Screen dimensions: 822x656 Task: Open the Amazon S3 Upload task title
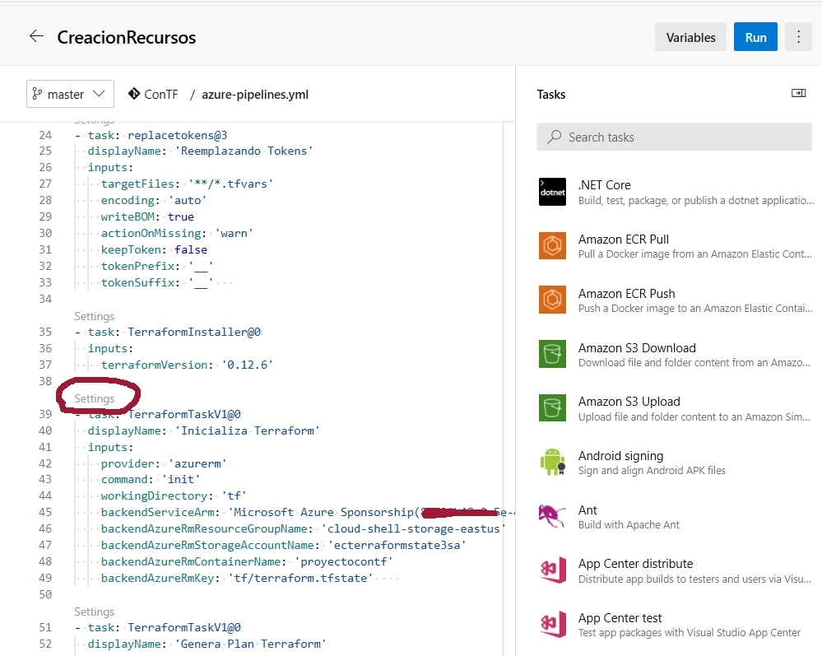(629, 401)
